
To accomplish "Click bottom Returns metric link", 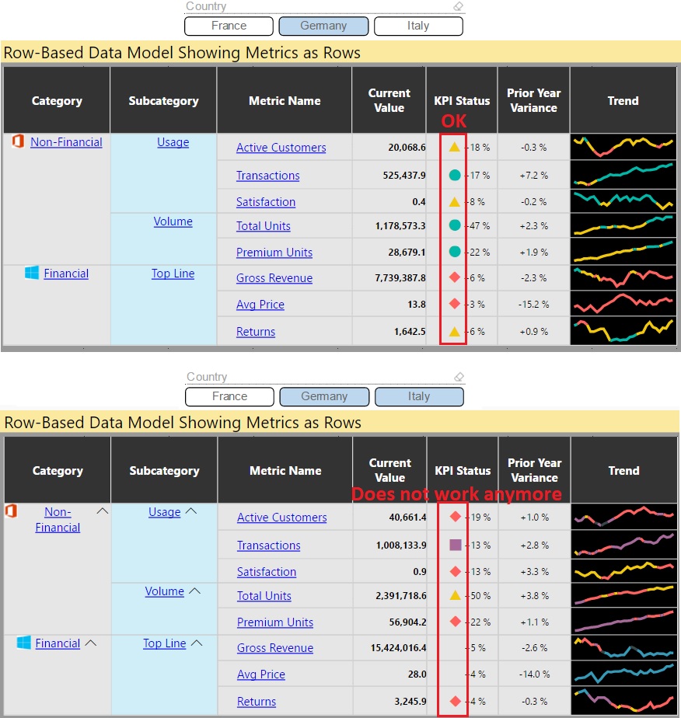I will tap(257, 702).
